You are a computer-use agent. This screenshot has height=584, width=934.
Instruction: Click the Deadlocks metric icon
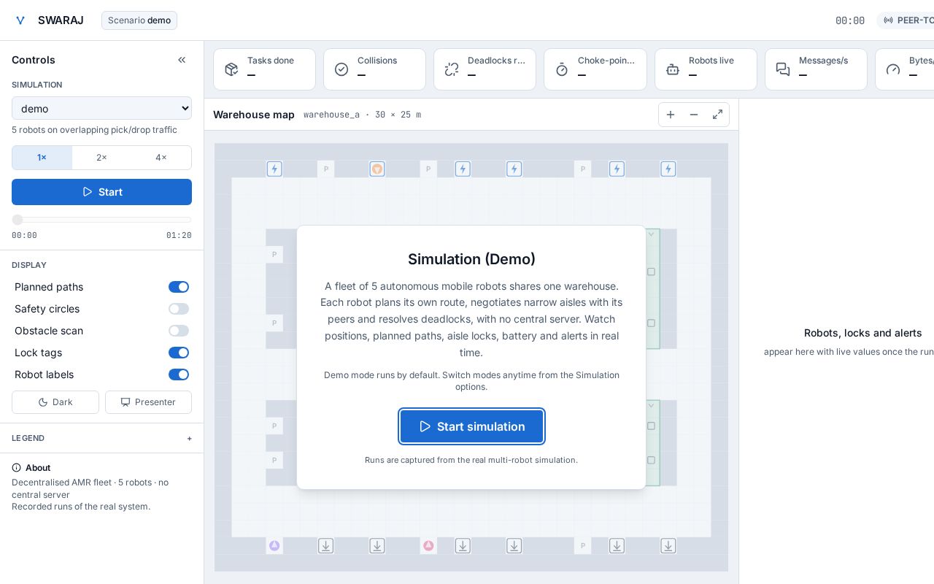coord(452,69)
